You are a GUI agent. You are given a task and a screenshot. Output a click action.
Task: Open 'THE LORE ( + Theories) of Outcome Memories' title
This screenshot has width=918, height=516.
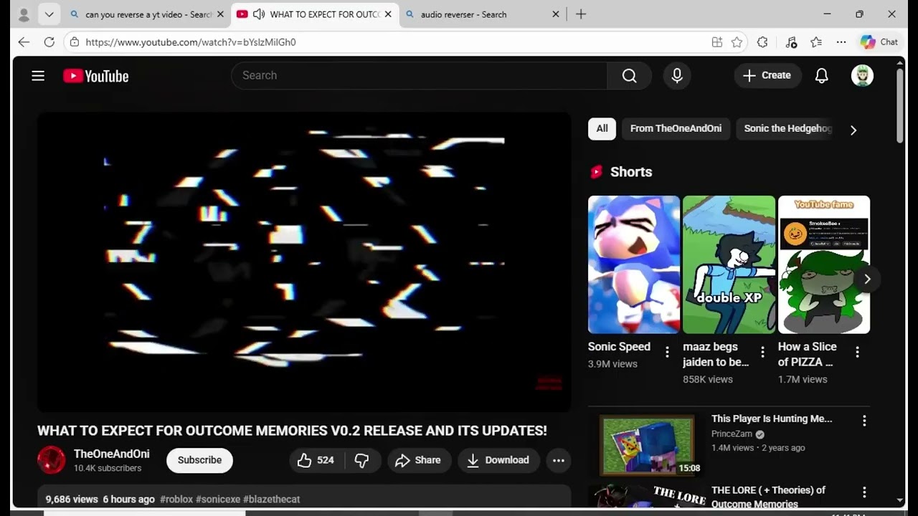(x=768, y=497)
